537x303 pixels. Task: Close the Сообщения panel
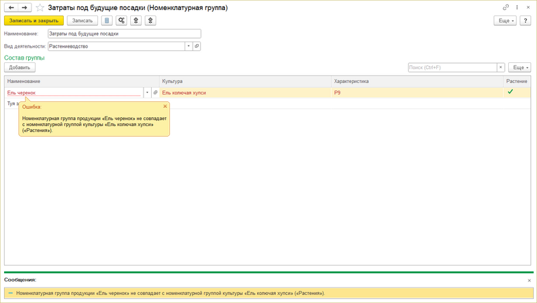[529, 280]
